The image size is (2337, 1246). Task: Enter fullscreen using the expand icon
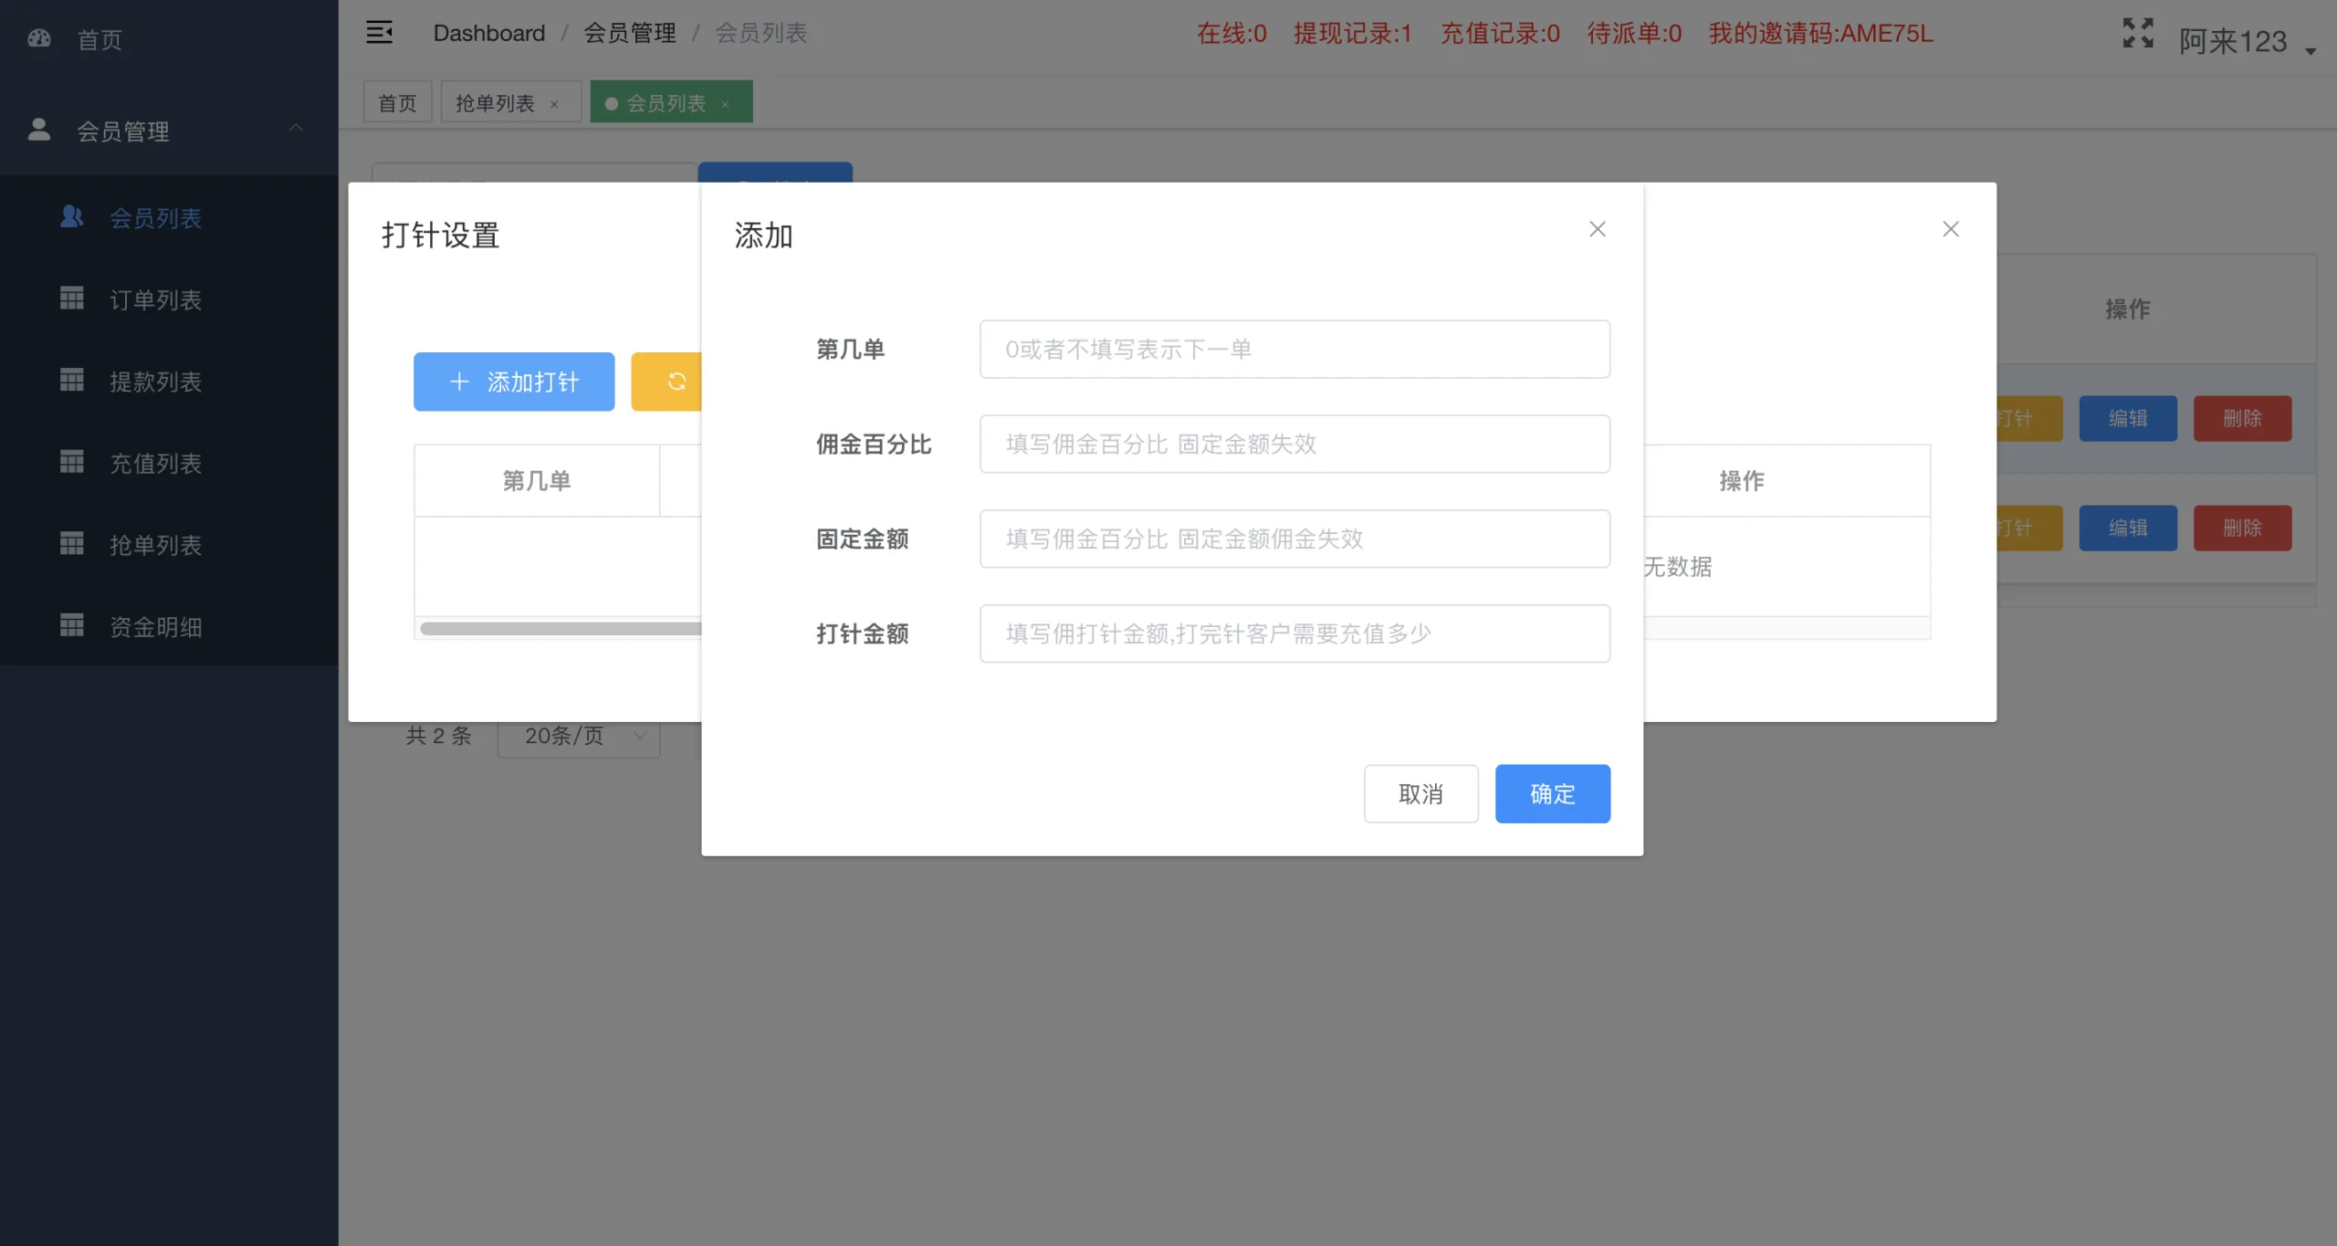(2137, 33)
